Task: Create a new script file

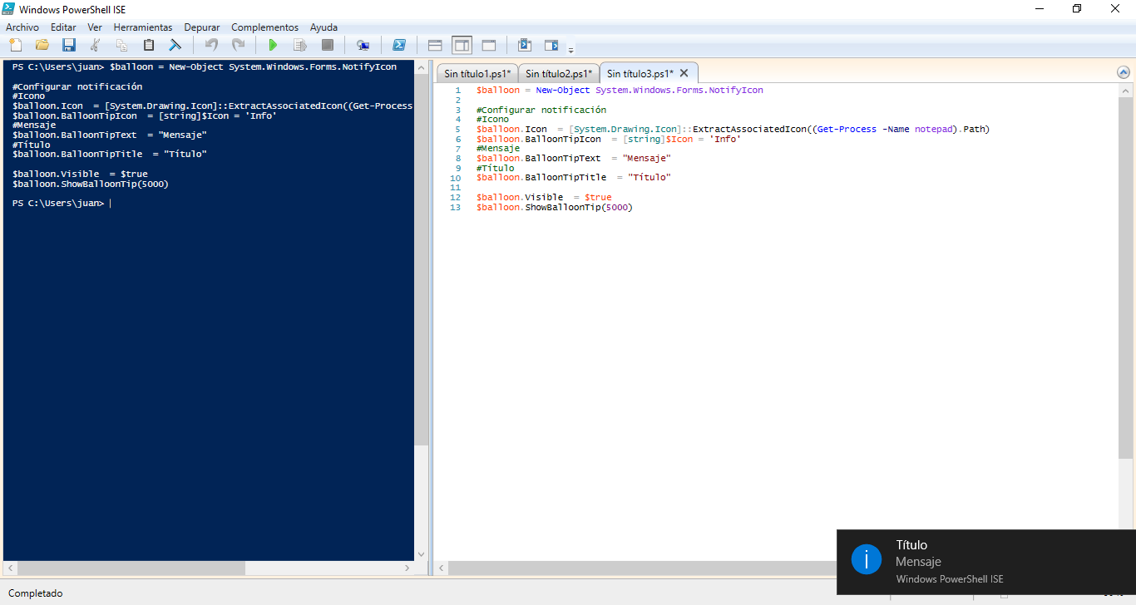Action: [15, 45]
